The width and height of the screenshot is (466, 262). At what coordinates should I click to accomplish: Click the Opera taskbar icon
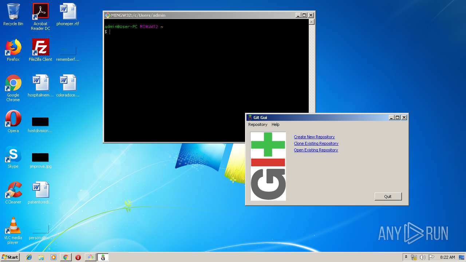click(78, 257)
